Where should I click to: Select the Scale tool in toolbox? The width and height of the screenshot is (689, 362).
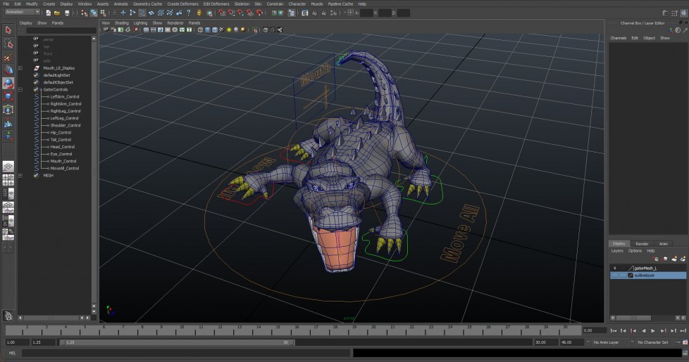point(8,96)
